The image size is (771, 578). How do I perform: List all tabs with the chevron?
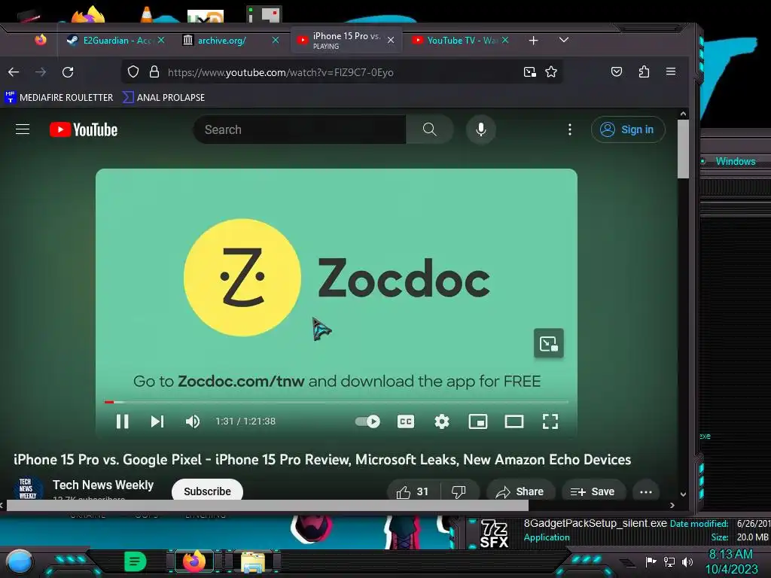[x=564, y=40]
